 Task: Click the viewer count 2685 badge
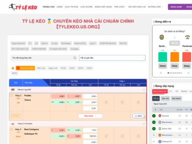[138, 116]
